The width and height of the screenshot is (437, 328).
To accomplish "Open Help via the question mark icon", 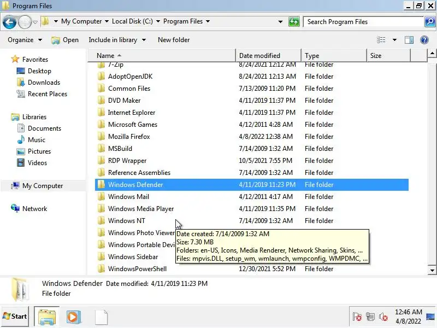I will pos(424,40).
